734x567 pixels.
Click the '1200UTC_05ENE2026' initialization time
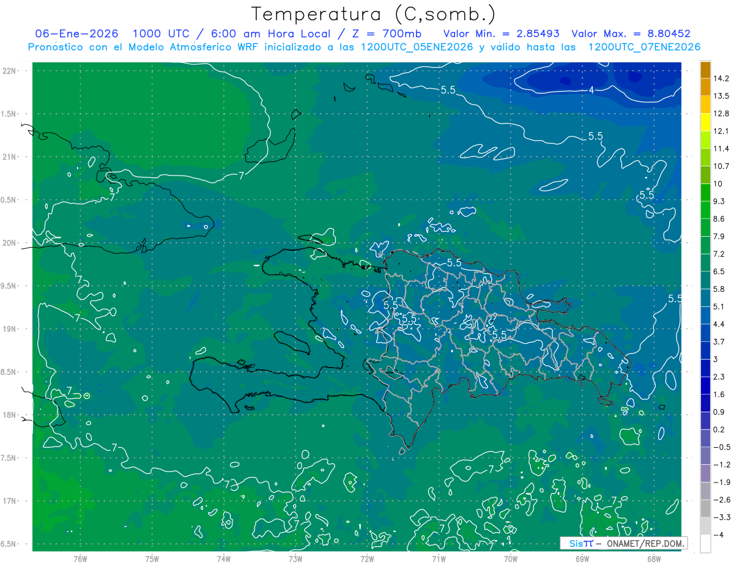[415, 47]
